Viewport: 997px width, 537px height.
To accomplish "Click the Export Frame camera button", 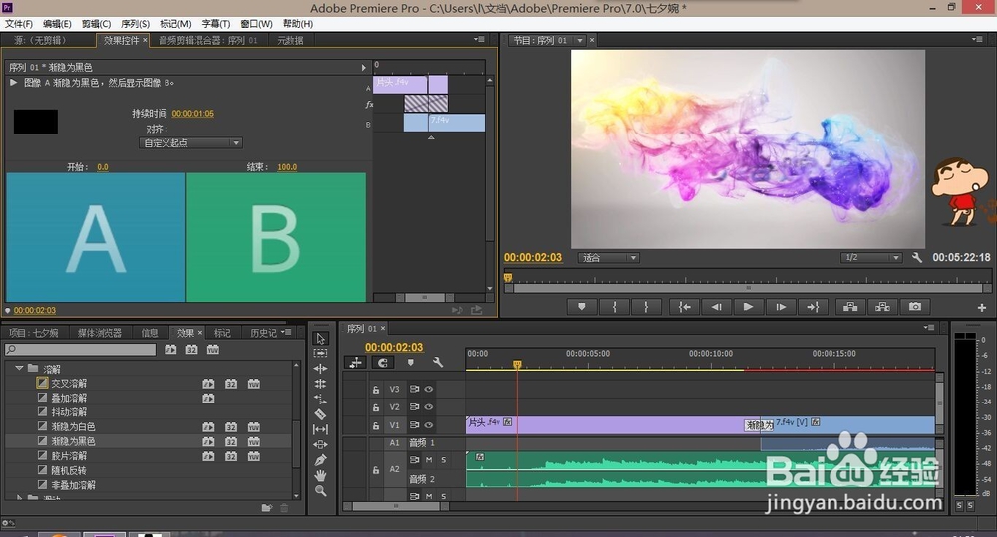I will 915,306.
